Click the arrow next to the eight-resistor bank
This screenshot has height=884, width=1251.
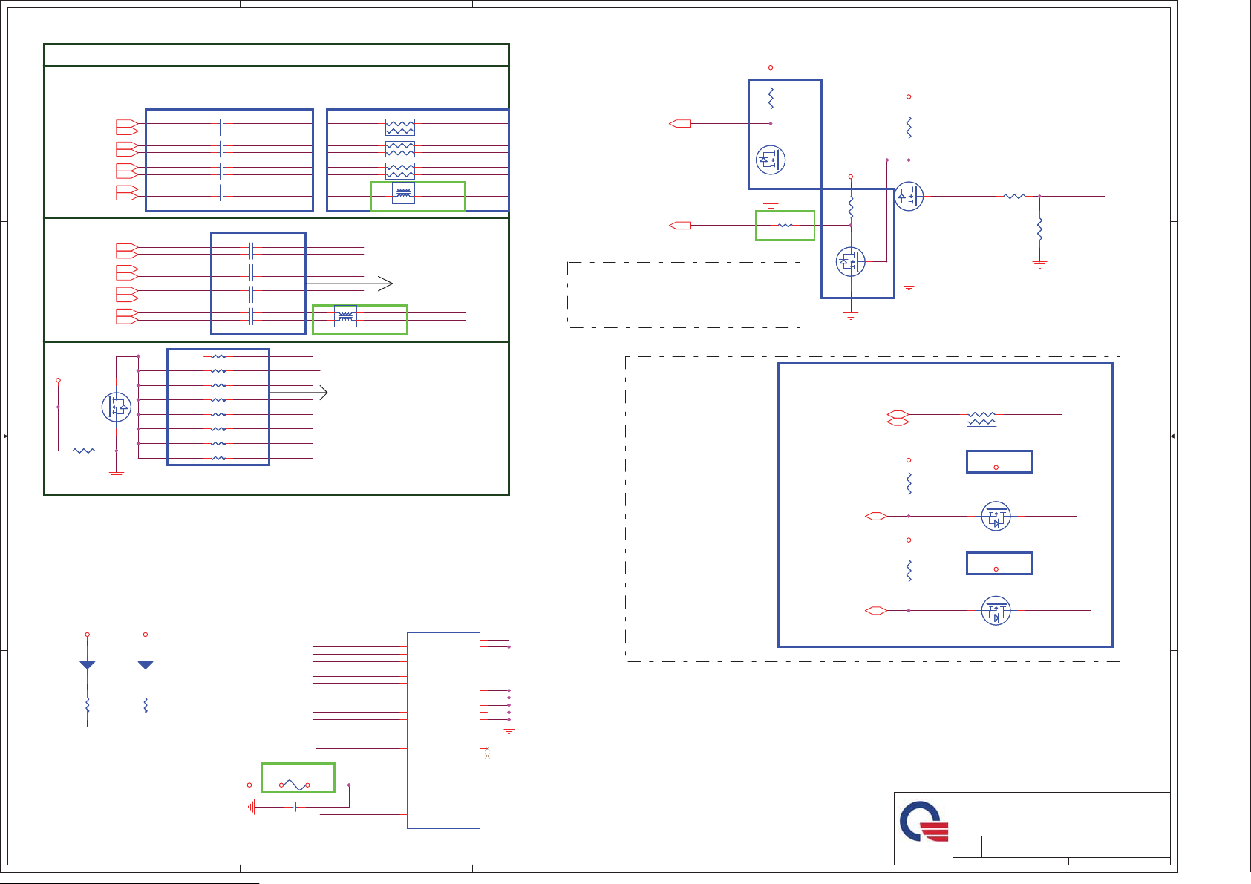pos(299,392)
